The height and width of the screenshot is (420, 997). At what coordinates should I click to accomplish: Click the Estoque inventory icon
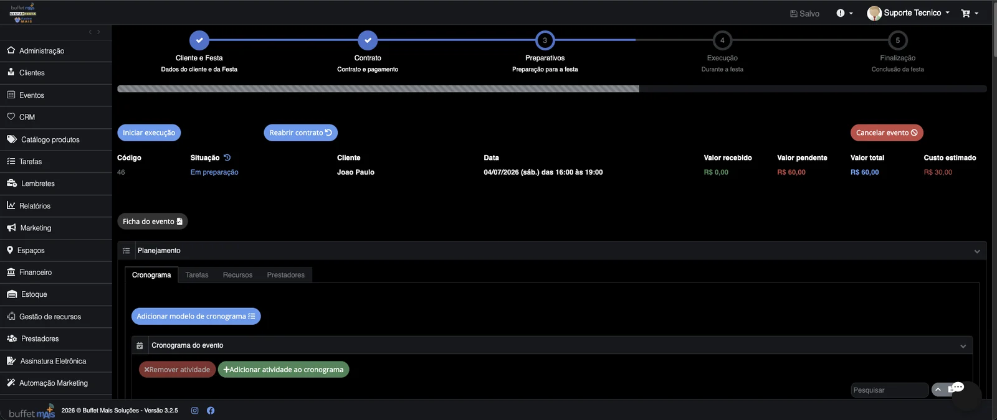point(12,294)
